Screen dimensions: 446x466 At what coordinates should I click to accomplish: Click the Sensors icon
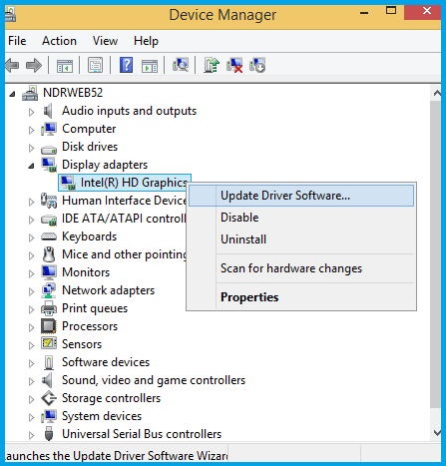pyautogui.click(x=49, y=343)
